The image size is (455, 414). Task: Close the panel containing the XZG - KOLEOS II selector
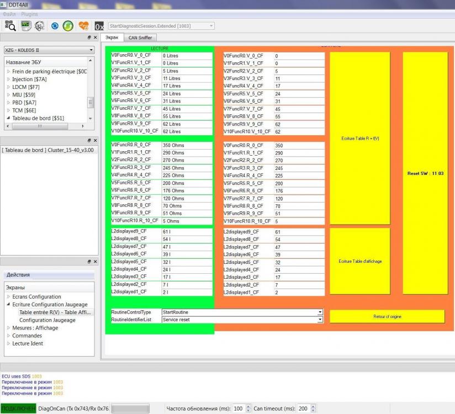point(95,38)
